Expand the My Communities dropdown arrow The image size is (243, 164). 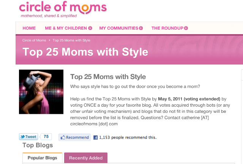coord(141,28)
